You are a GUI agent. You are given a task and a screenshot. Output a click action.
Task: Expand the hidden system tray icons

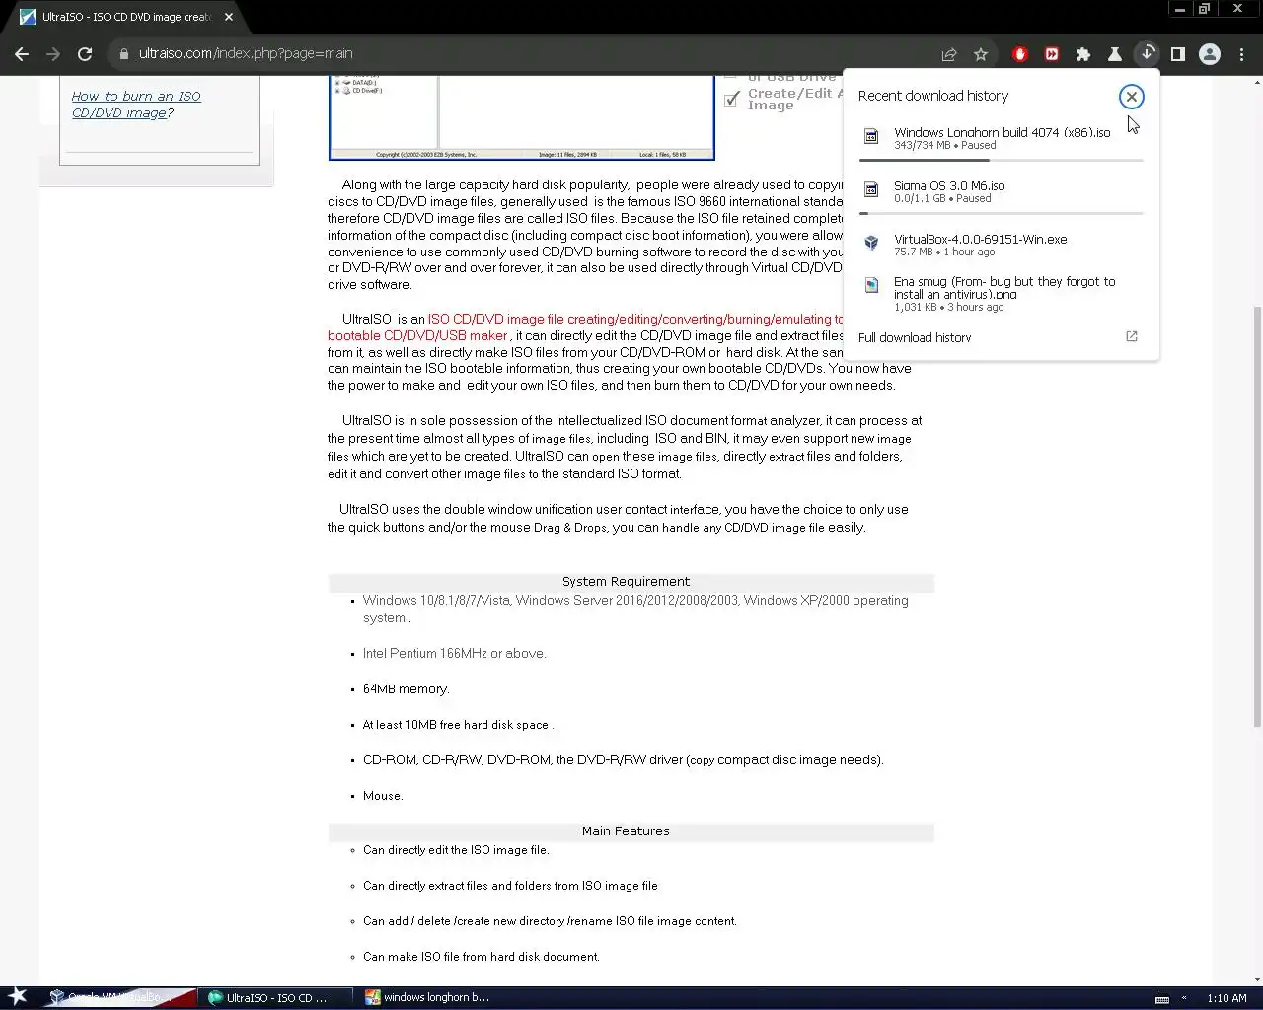pyautogui.click(x=1184, y=998)
